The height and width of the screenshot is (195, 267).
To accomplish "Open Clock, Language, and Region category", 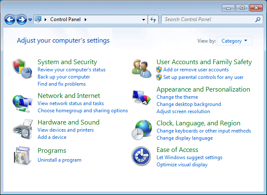I will tap(198, 123).
